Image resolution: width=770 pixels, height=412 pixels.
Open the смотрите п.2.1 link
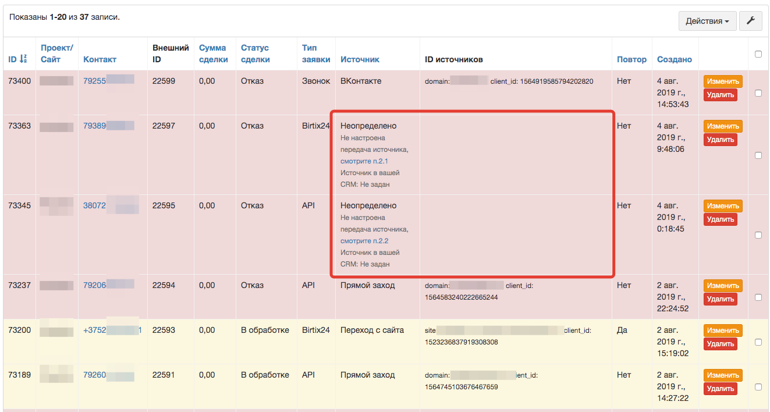coord(364,161)
